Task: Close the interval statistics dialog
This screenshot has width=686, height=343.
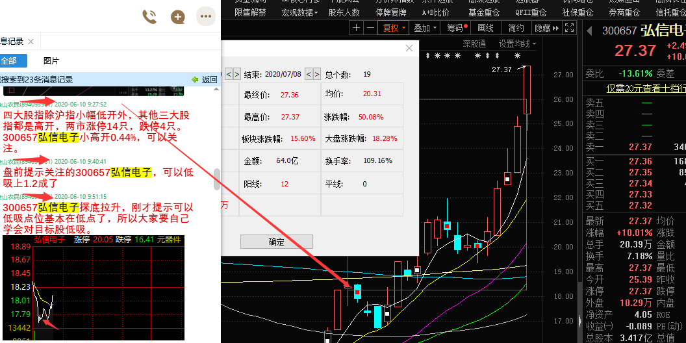Action: [x=409, y=48]
